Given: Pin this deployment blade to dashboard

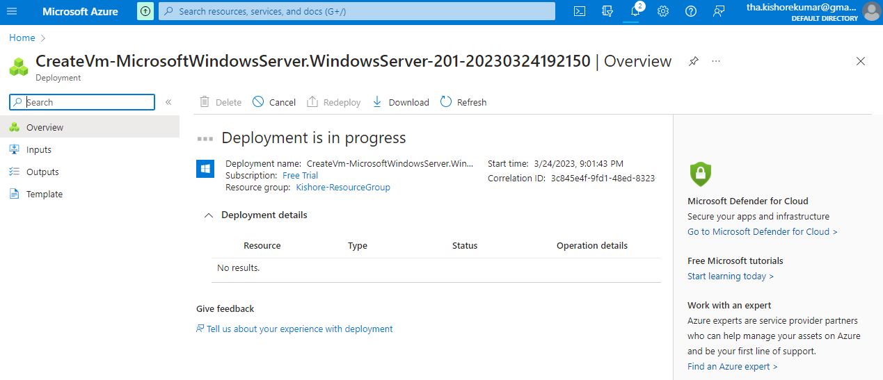Looking at the screenshot, I should pos(693,61).
